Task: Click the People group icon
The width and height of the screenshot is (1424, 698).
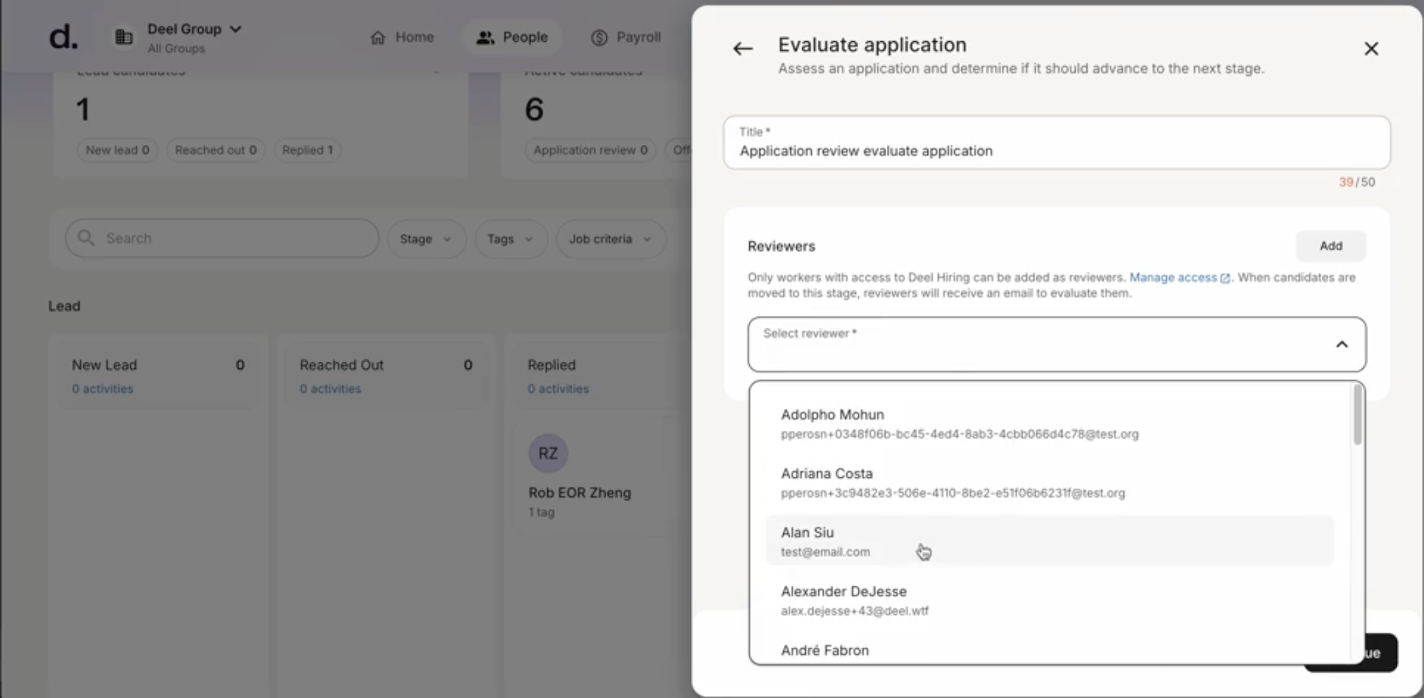Action: pos(485,37)
